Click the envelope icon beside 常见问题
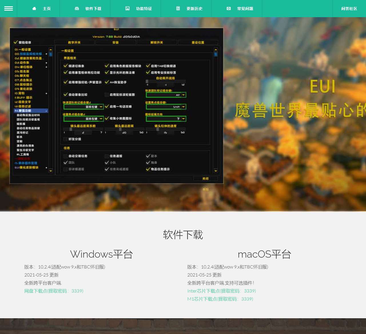 point(229,9)
